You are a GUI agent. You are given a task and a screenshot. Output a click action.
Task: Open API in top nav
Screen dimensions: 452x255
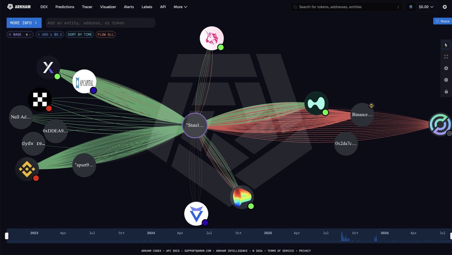(163, 7)
